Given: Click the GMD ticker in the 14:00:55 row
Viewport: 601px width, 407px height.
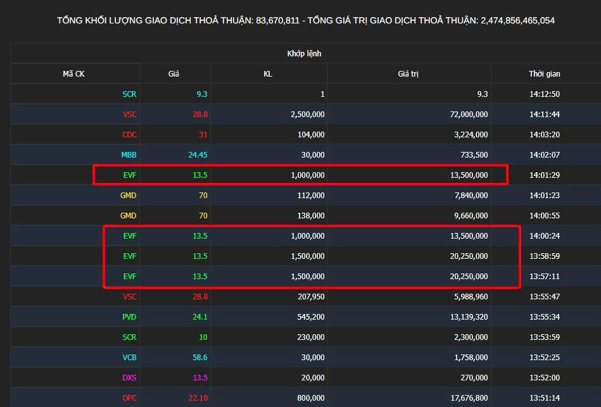Looking at the screenshot, I should coord(128,216).
